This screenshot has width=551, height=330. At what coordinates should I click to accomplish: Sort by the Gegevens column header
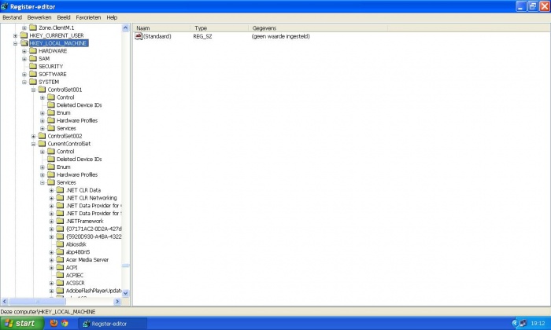click(x=318, y=27)
